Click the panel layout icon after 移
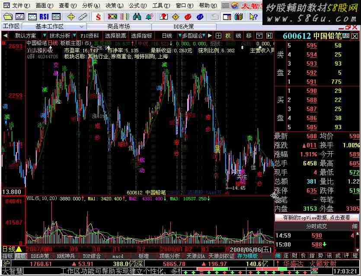 tap(259, 36)
